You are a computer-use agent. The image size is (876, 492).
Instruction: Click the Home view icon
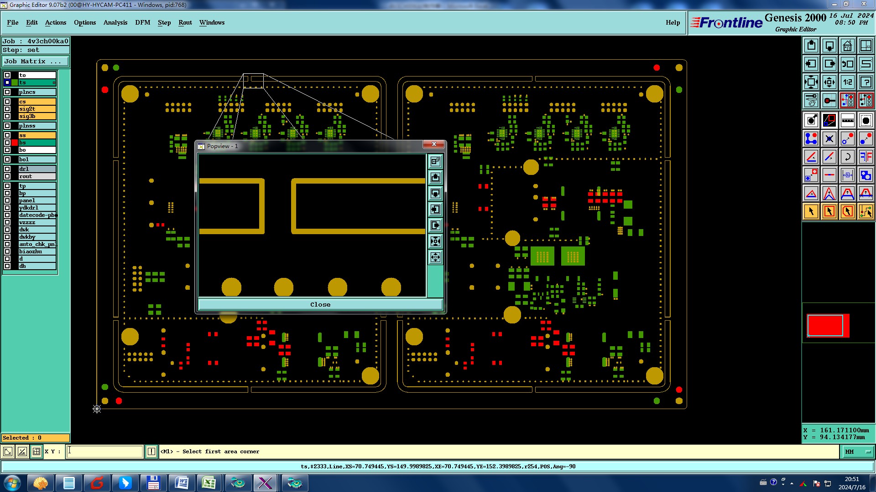[847, 46]
